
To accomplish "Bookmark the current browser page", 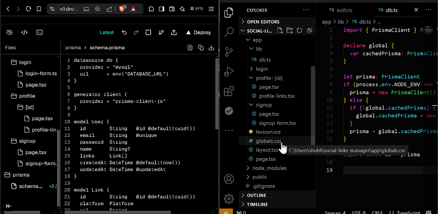I will pos(39,9).
